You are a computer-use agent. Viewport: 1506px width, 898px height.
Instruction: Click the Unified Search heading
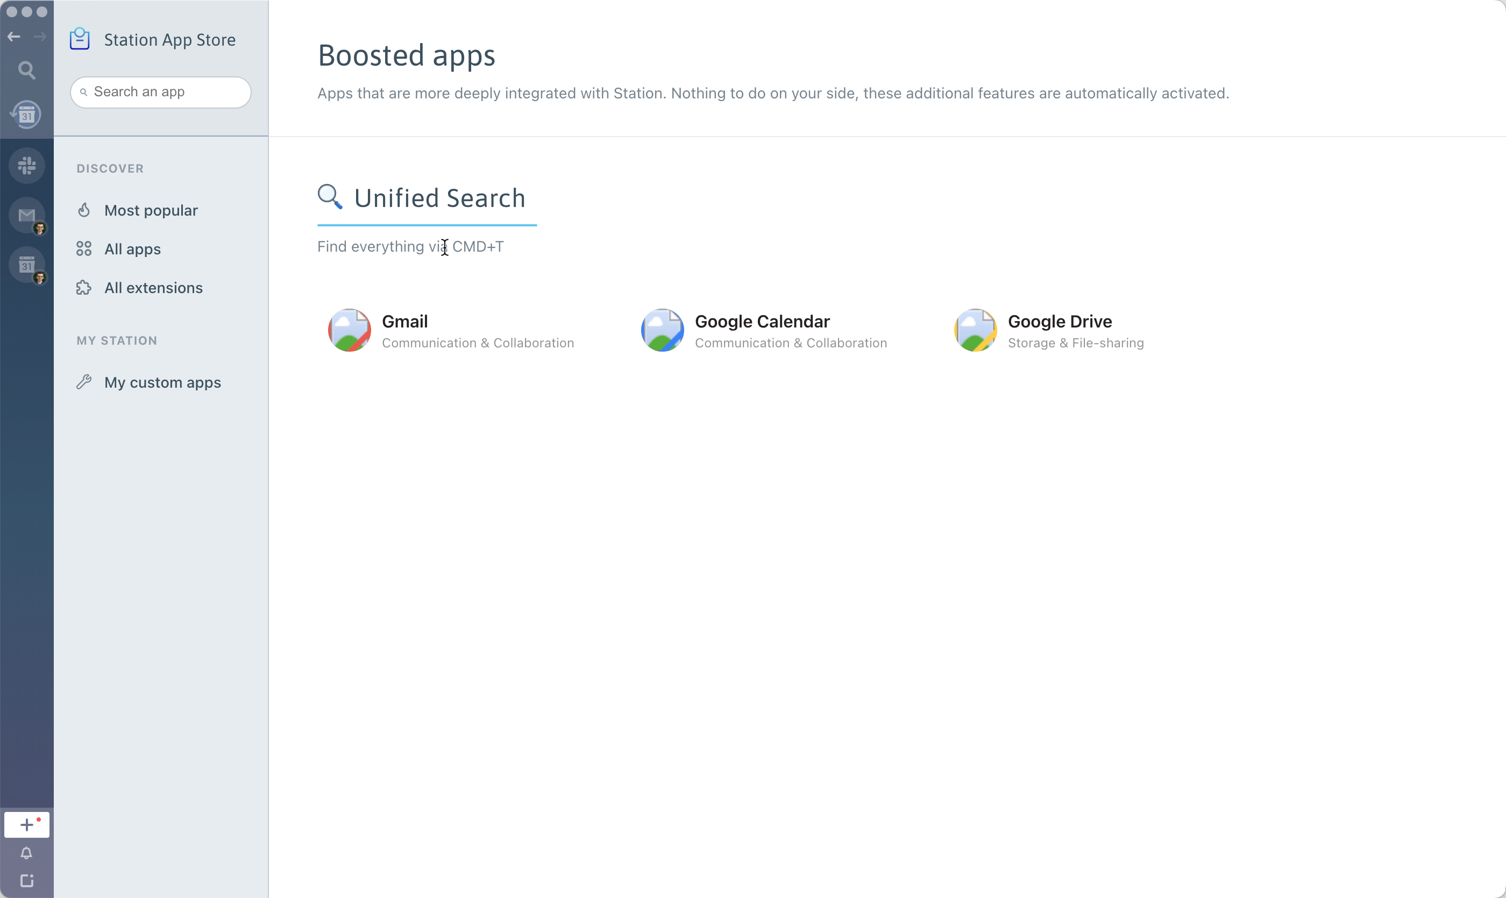tap(440, 198)
